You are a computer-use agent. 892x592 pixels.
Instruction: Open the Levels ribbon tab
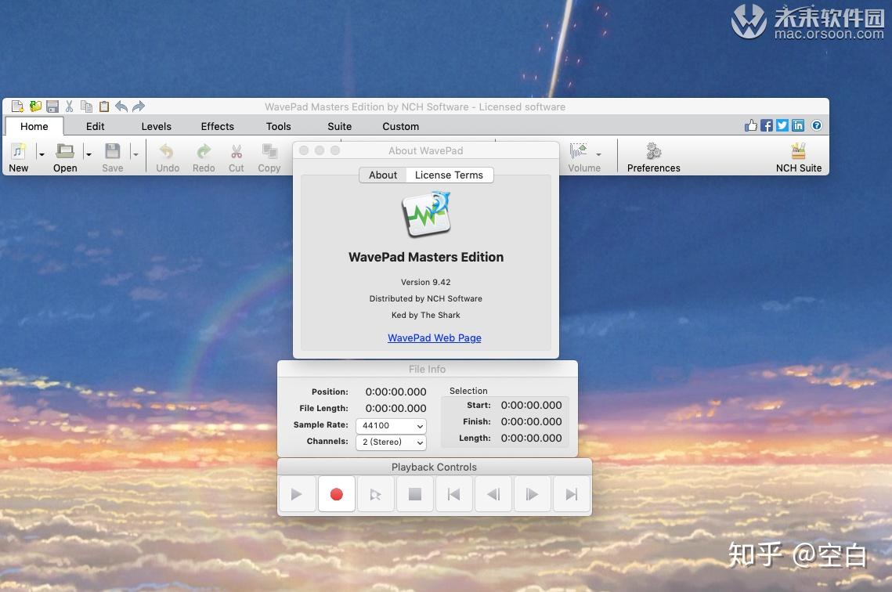tap(156, 126)
